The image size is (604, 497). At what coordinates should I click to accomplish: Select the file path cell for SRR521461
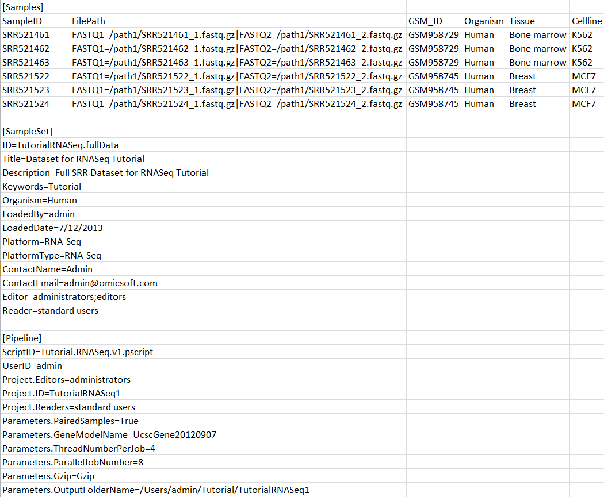click(238, 34)
